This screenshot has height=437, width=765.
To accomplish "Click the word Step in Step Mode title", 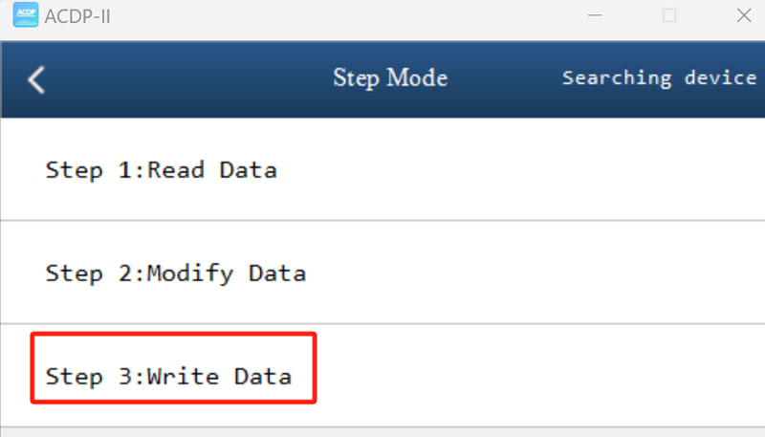I will click(355, 78).
